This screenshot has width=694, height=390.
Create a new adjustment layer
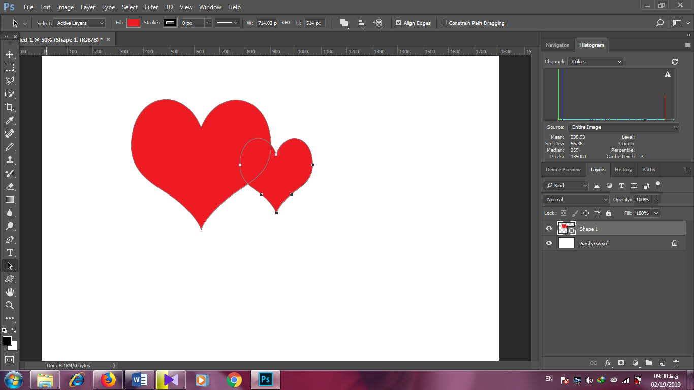(x=635, y=363)
